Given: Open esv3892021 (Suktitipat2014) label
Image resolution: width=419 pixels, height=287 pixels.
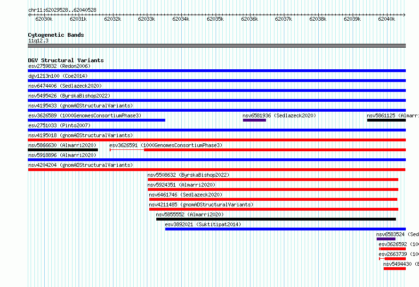Looking at the screenshot, I should coord(203,224).
